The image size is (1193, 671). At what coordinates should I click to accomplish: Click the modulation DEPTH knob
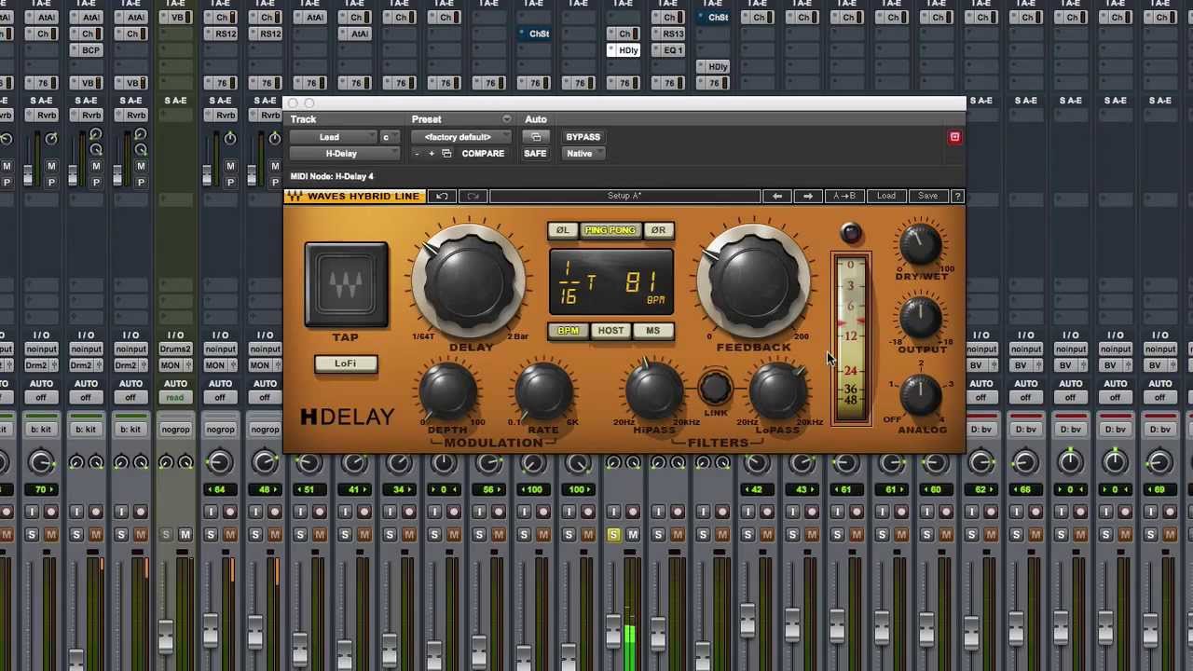(x=448, y=392)
